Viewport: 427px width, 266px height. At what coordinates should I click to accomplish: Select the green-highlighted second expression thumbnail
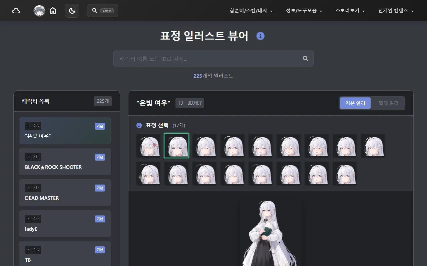pyautogui.click(x=176, y=146)
